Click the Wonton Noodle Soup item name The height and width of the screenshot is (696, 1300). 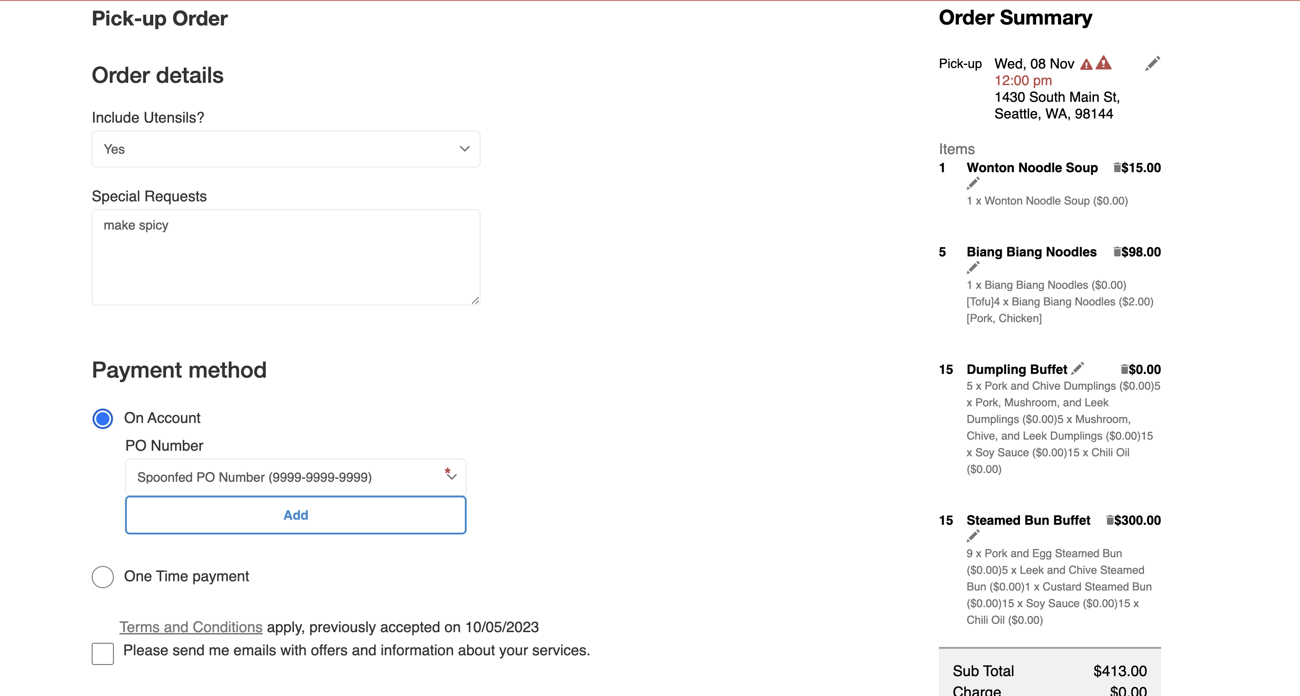click(x=1031, y=168)
